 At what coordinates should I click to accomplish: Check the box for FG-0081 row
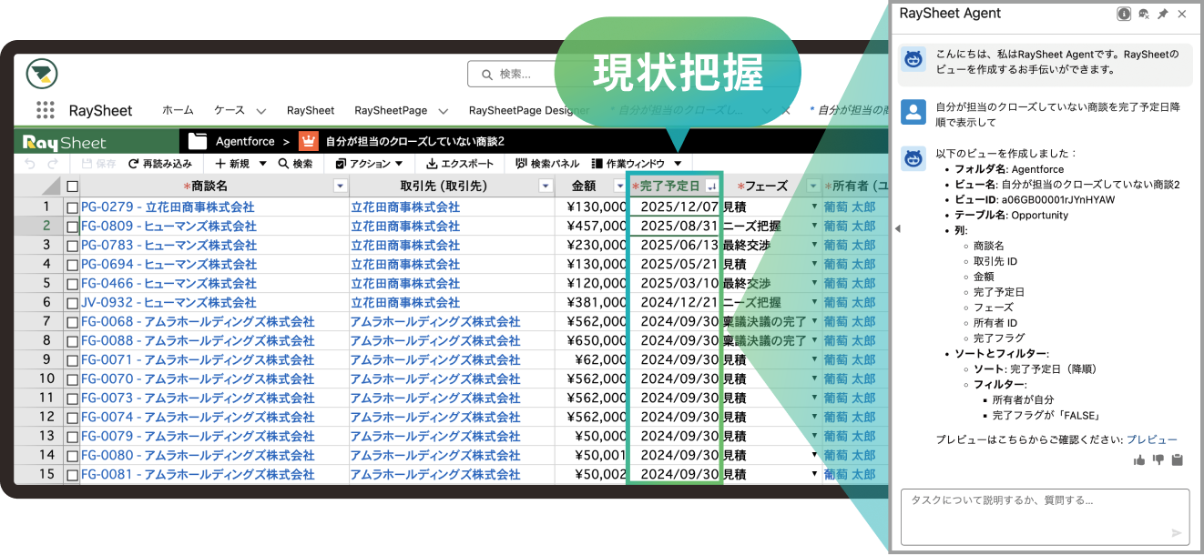72,475
